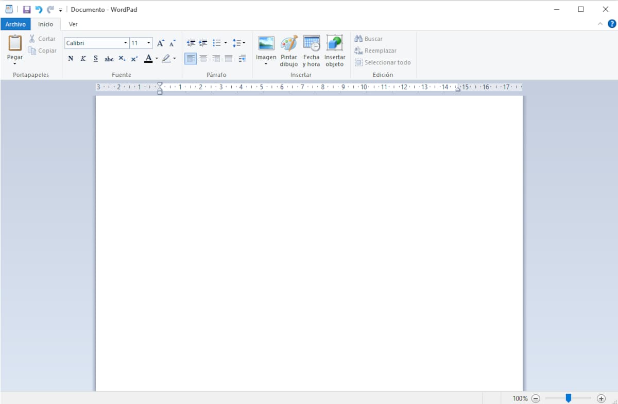
Task: Insert Fecha y hora
Action: tap(311, 51)
